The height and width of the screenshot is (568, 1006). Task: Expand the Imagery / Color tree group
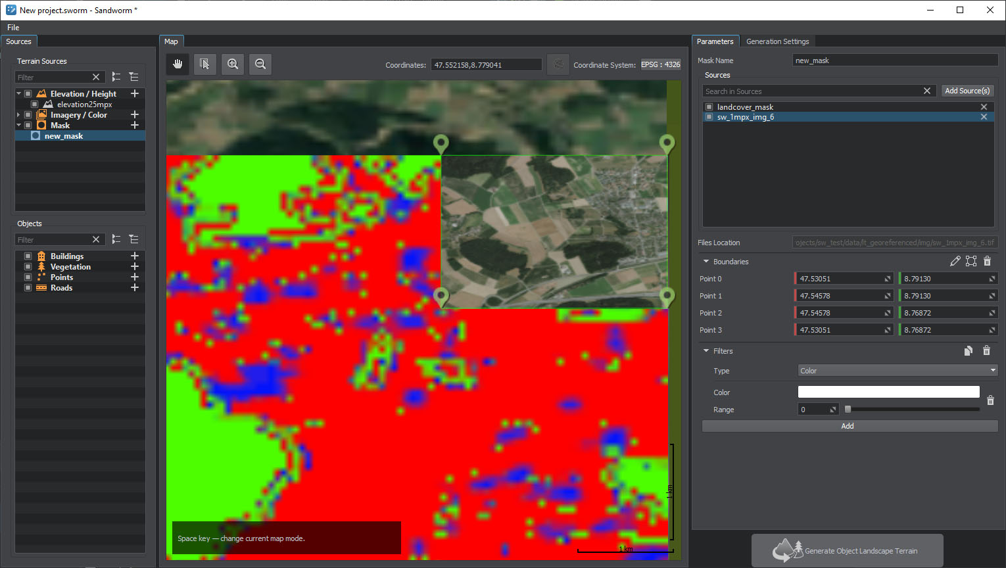[x=18, y=115]
